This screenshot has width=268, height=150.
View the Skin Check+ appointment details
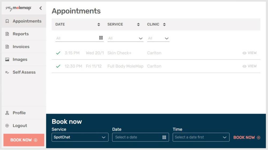[x=250, y=53]
